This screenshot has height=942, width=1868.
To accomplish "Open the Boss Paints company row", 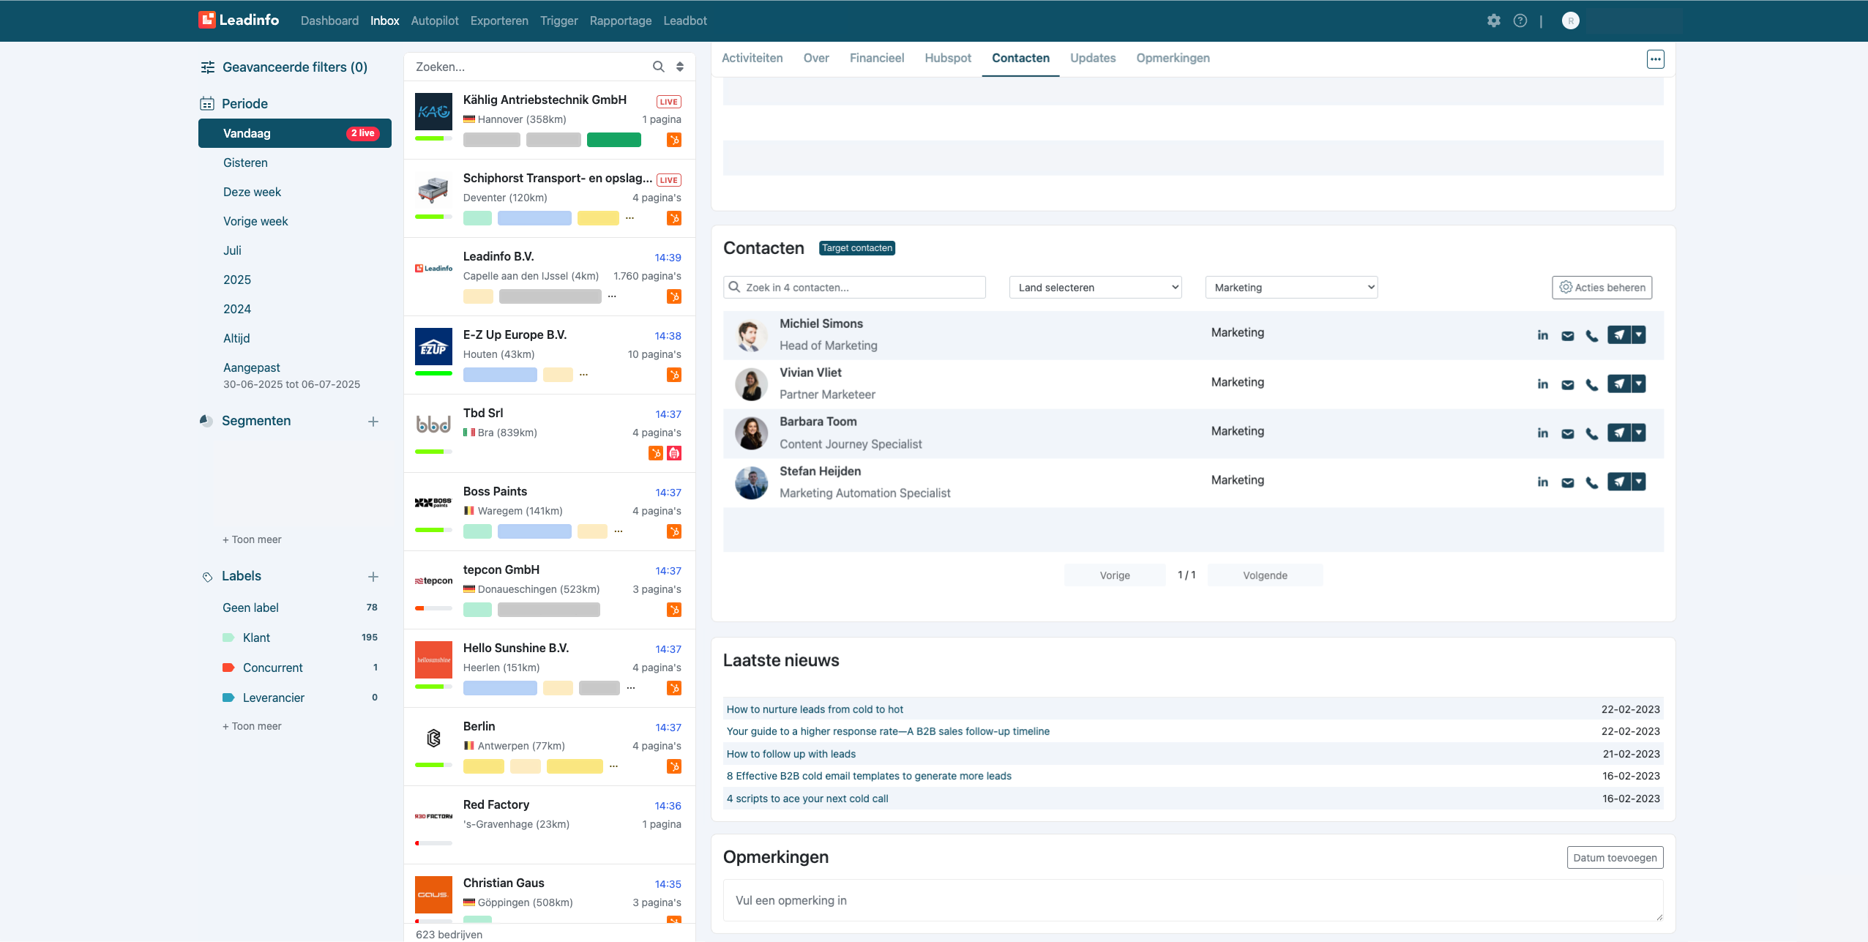I will pyautogui.click(x=549, y=512).
